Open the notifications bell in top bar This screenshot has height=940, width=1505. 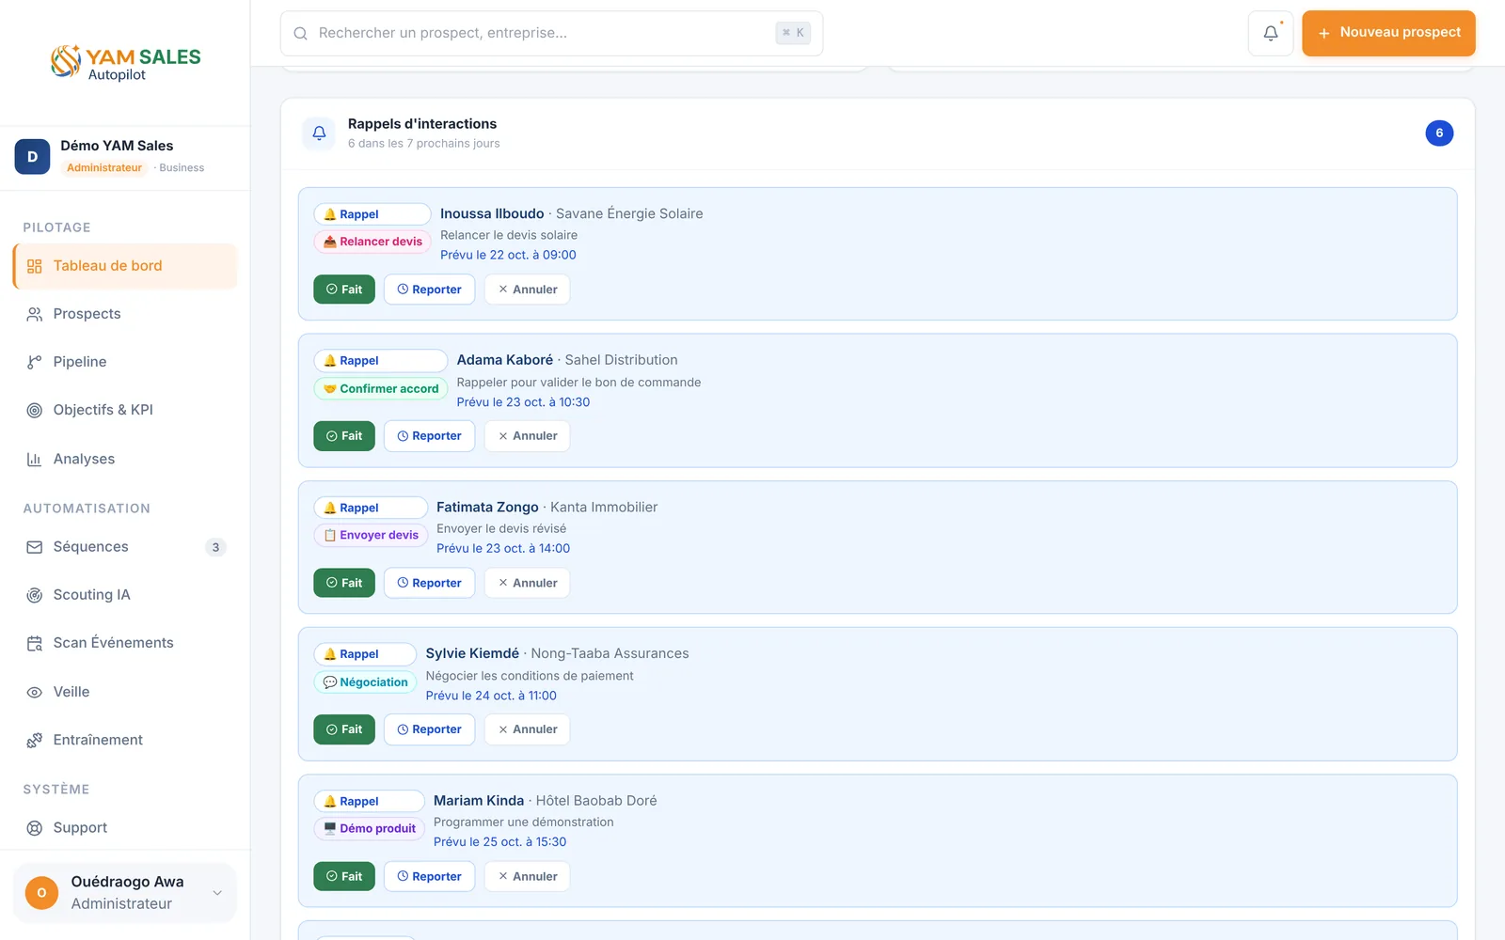point(1271,33)
